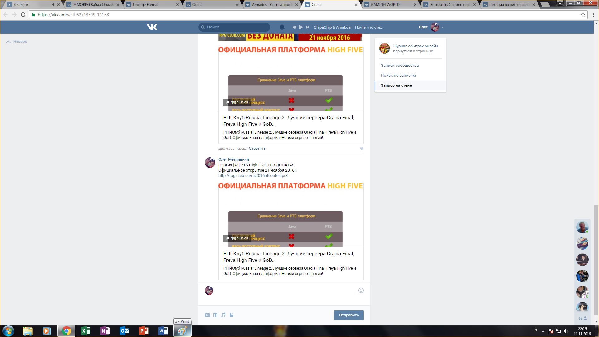This screenshot has width=599, height=337.
Task: Open the ChipaChip & AmaLoa track title
Action: 348,27
